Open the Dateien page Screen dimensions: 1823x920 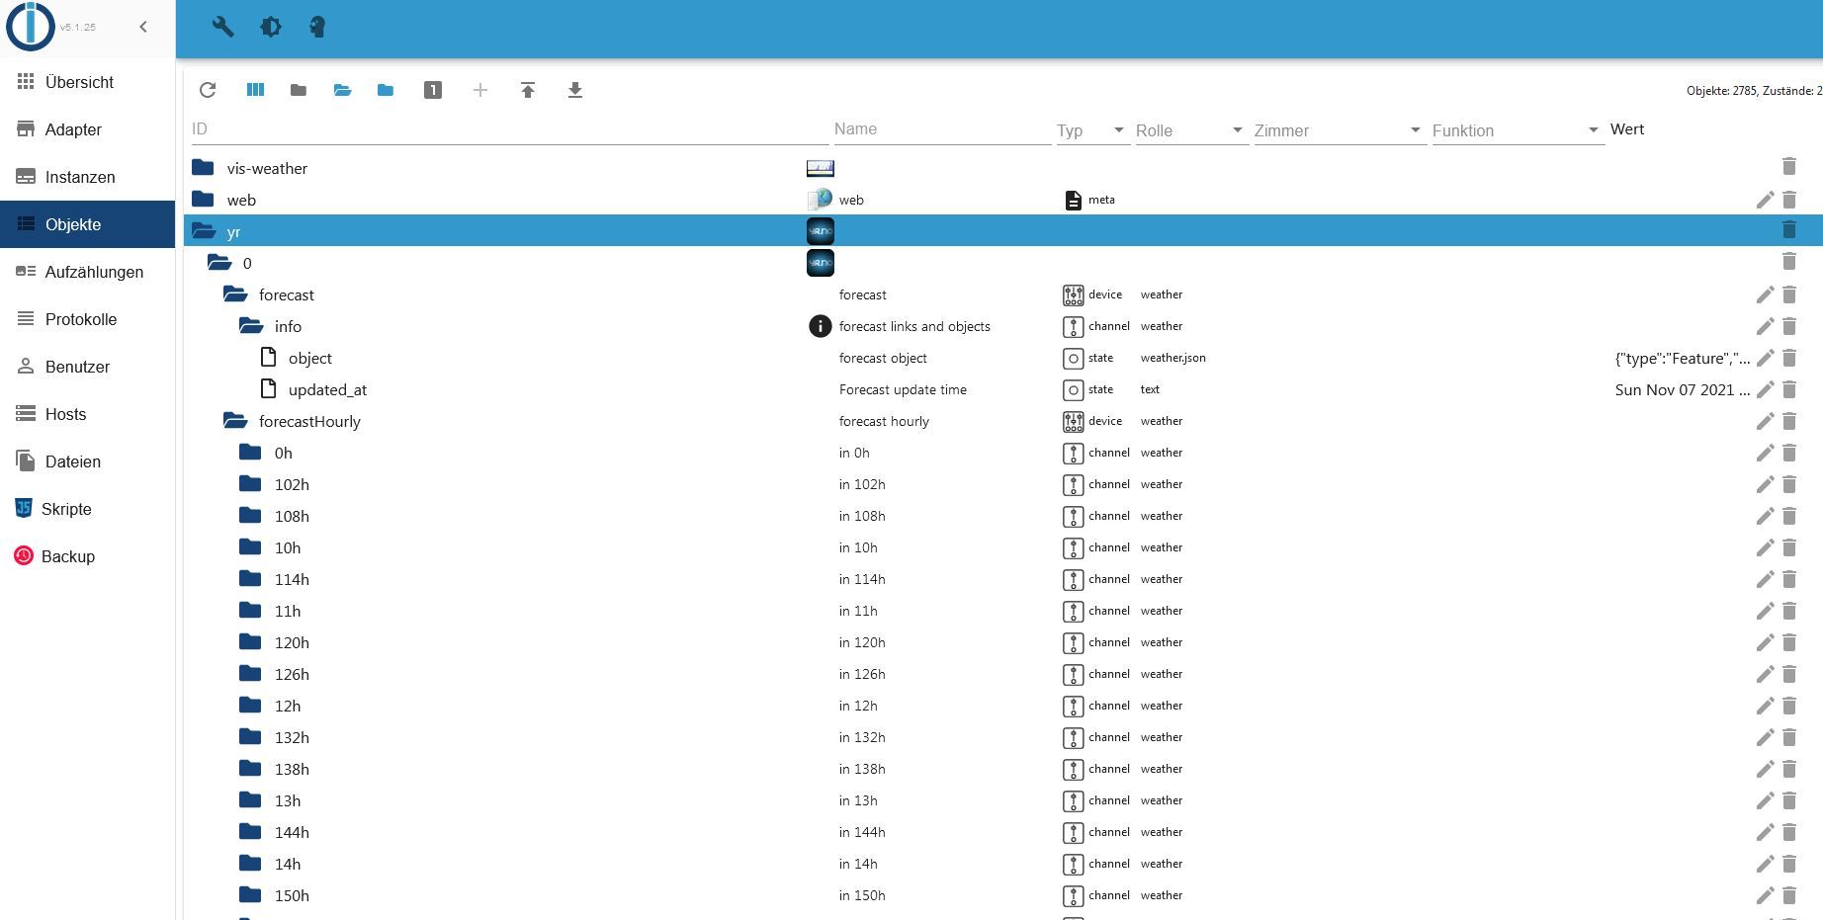[x=87, y=461]
